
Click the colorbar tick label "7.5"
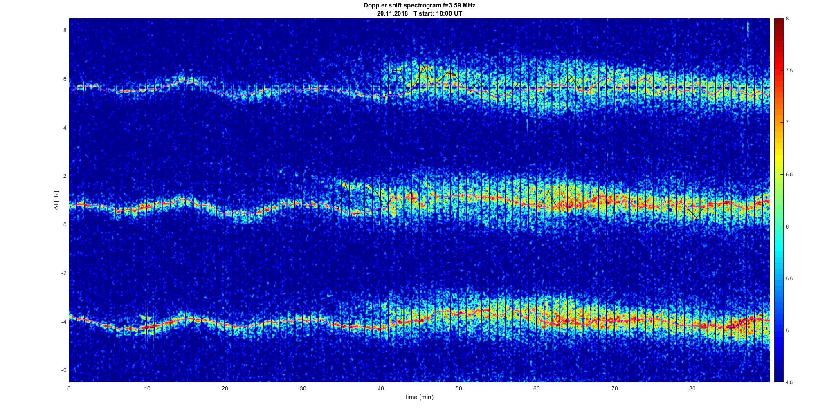790,71
